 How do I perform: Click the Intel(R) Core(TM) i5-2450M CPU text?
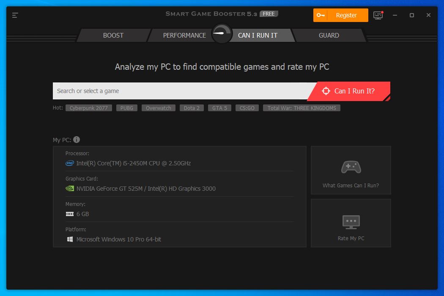pos(133,163)
